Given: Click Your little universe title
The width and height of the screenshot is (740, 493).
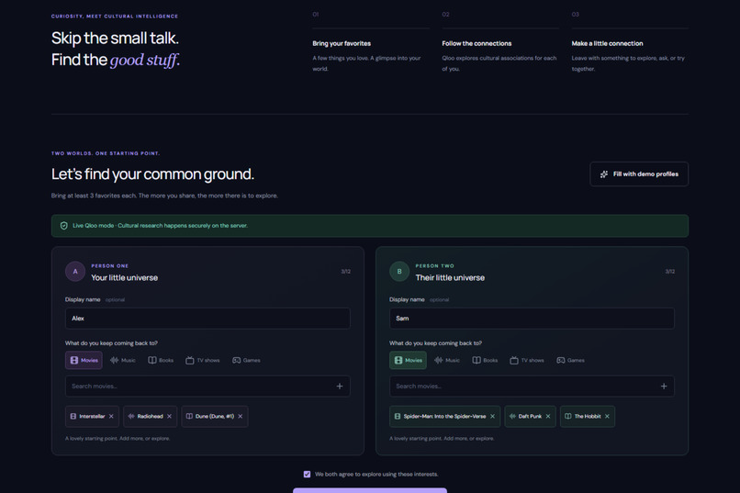Looking at the screenshot, I should pos(125,278).
